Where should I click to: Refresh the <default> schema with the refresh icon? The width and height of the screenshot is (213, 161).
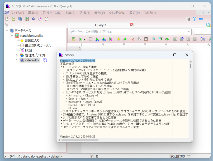click(45, 60)
